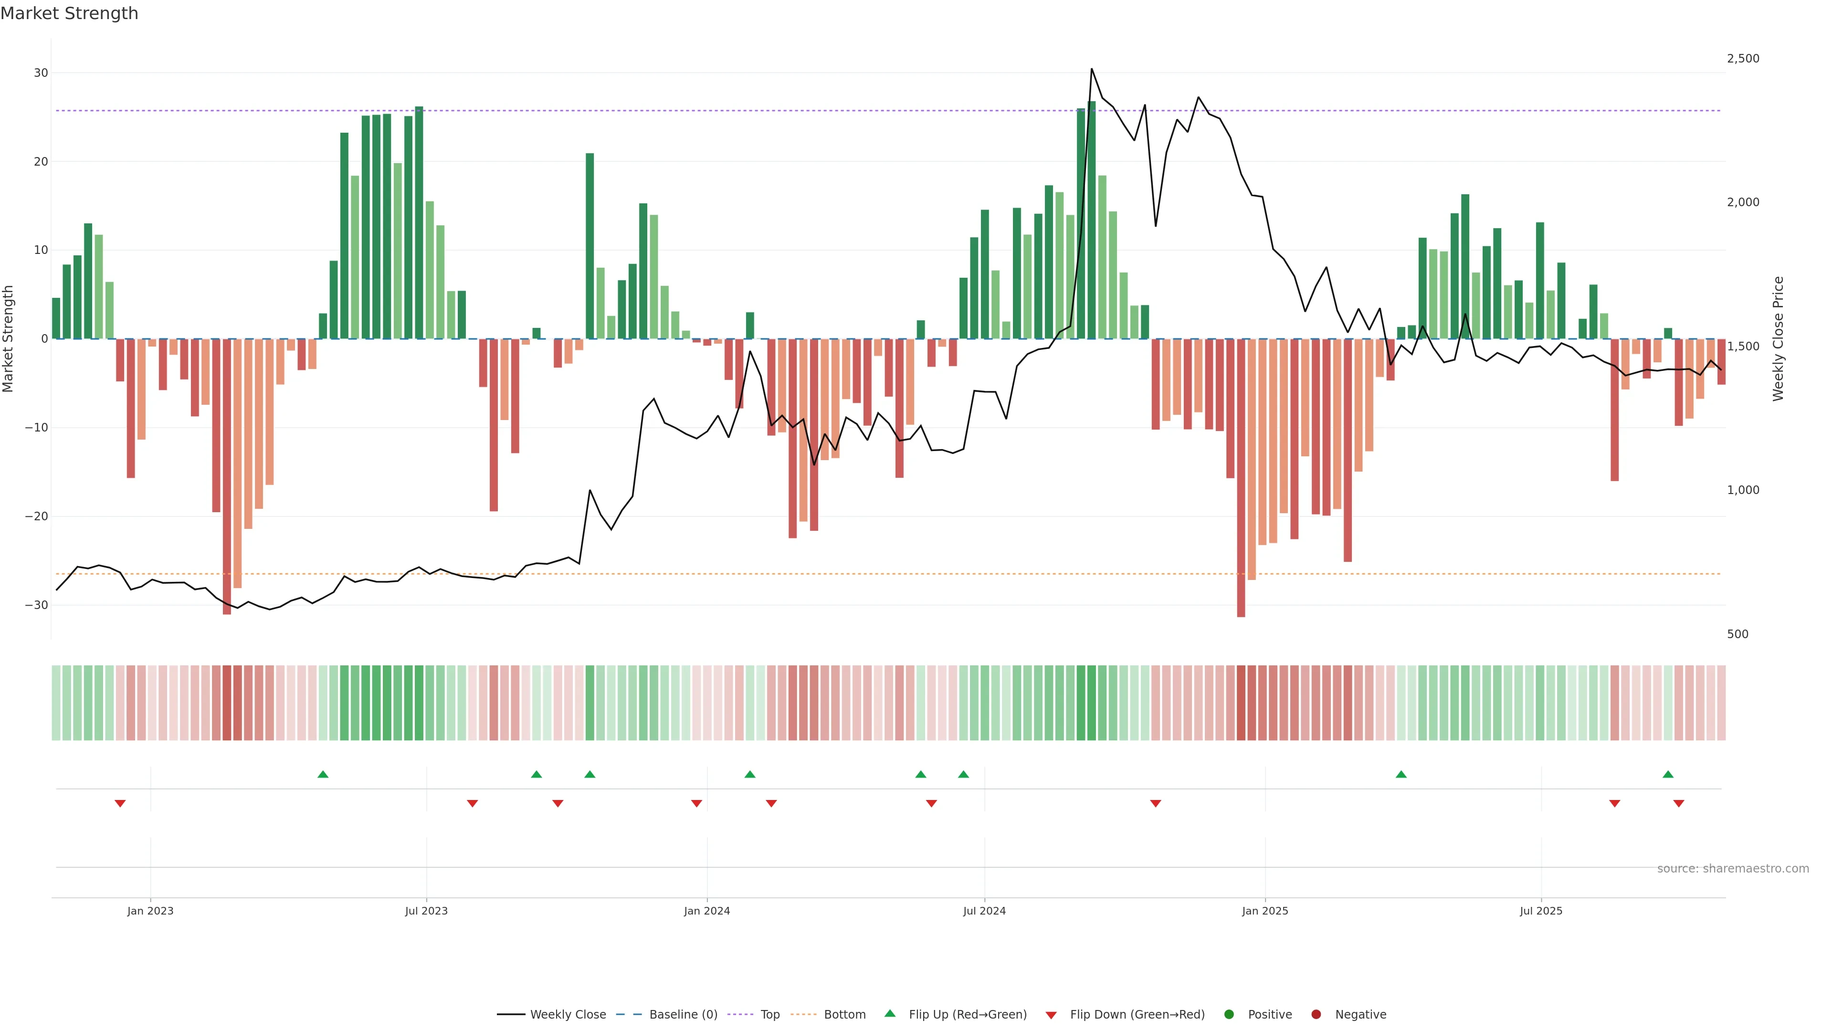Click the first red flip-down triangle marker
Image resolution: width=1833 pixels, height=1031 pixels.
point(119,803)
